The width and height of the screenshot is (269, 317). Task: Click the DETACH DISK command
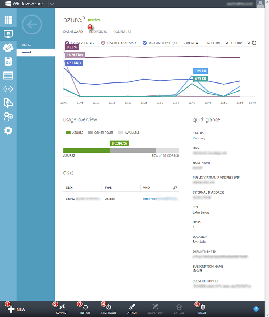tap(156, 309)
